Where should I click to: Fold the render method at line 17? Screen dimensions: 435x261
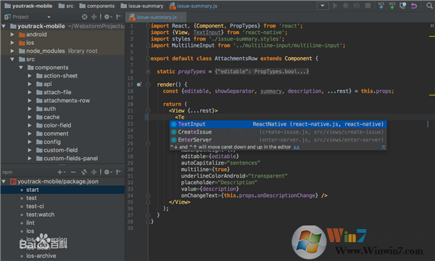[x=148, y=84]
